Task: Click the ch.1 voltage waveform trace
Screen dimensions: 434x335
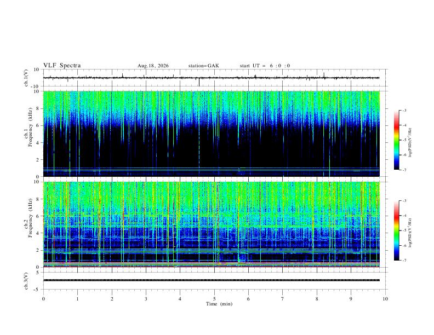Action: (211, 78)
